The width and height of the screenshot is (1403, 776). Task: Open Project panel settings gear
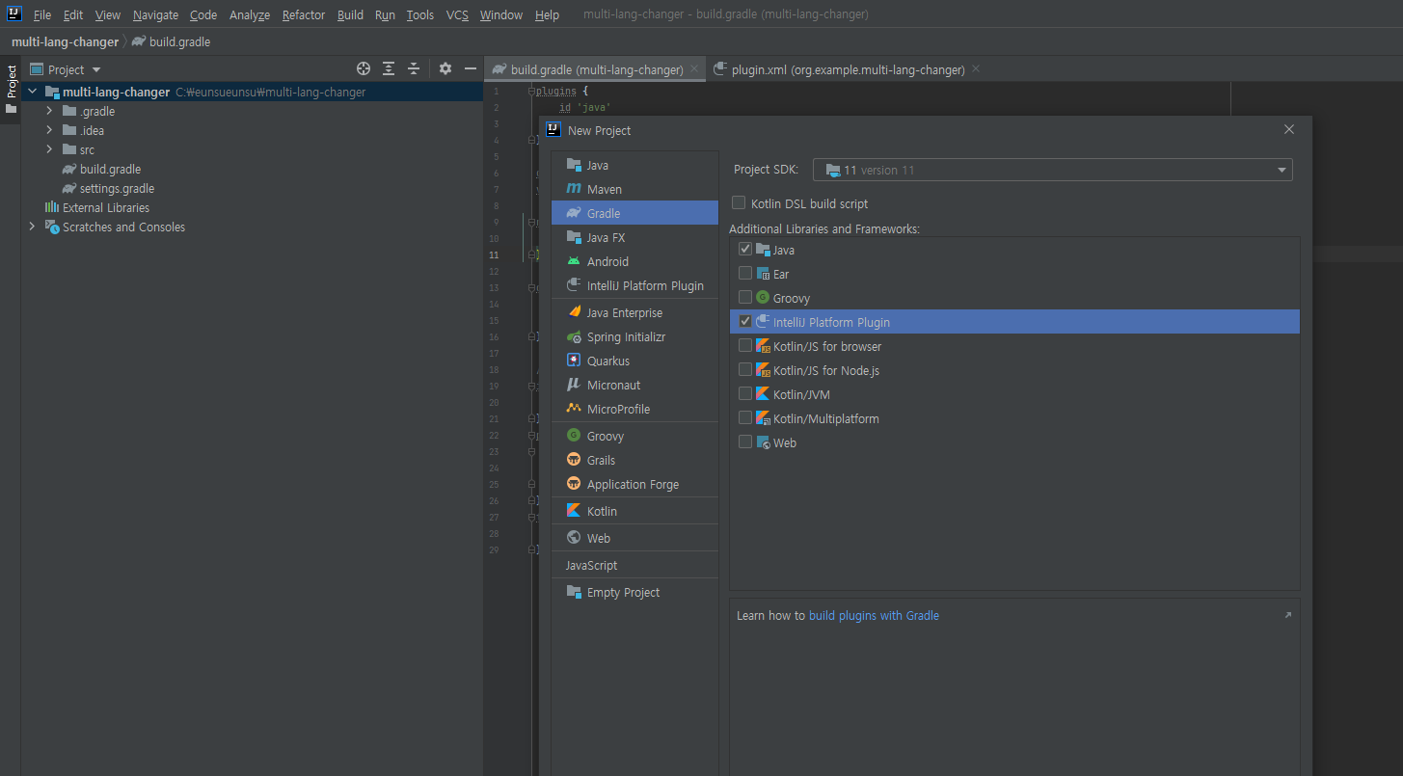(445, 68)
